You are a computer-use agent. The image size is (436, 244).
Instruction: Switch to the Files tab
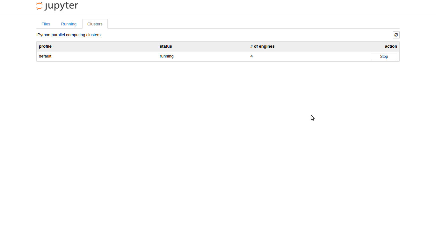click(46, 24)
